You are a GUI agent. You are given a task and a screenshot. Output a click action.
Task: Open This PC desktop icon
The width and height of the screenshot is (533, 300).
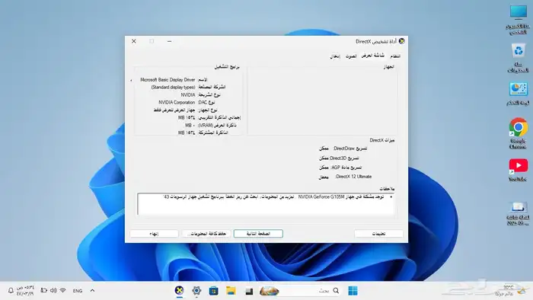click(x=518, y=19)
